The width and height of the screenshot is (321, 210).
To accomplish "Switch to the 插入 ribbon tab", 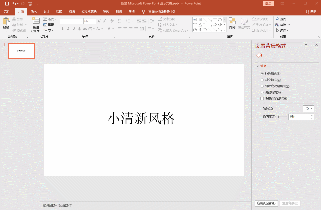I will point(34,11).
